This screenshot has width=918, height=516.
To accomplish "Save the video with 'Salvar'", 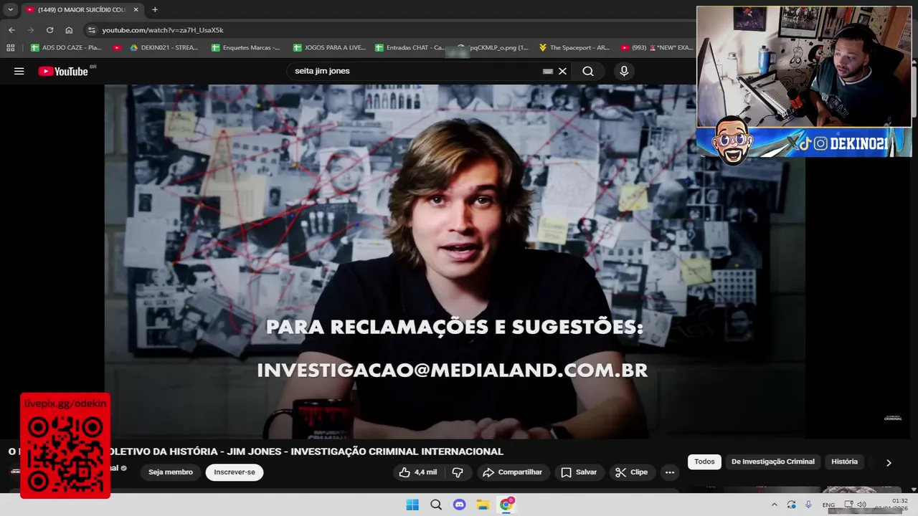I will tap(579, 472).
